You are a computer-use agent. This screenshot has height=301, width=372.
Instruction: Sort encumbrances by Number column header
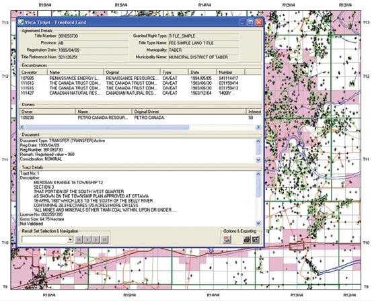[230, 72]
